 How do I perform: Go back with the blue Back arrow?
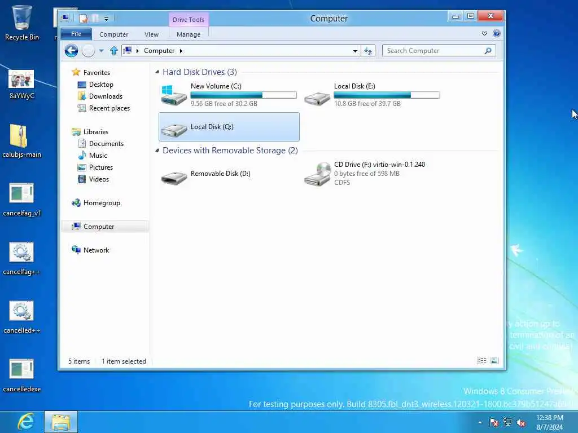(71, 50)
